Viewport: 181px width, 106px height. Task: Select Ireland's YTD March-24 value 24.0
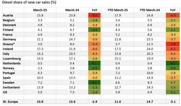(x=150, y=49)
